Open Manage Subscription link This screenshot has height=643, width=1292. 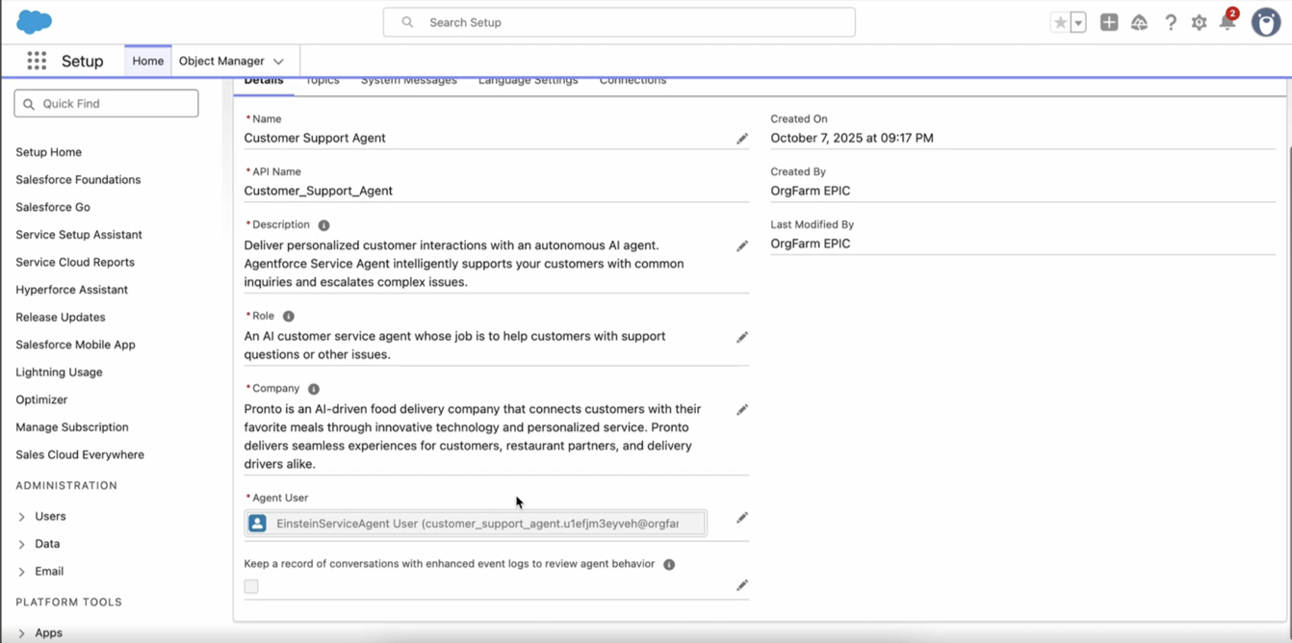pos(72,427)
